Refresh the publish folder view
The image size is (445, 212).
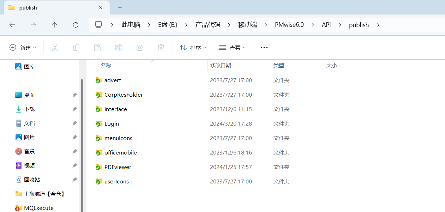click(76, 25)
